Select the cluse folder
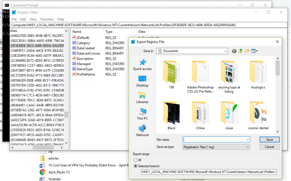This screenshot has height=181, width=291. 229,116
